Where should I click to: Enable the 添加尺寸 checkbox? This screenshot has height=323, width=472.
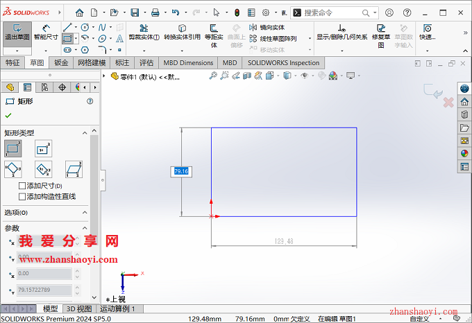tap(22, 186)
